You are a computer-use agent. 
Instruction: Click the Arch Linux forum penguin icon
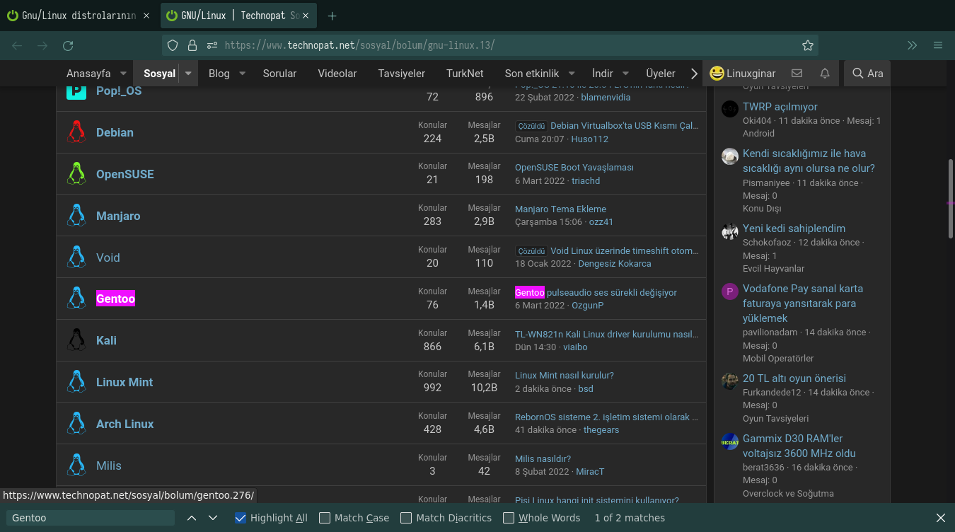(x=76, y=424)
